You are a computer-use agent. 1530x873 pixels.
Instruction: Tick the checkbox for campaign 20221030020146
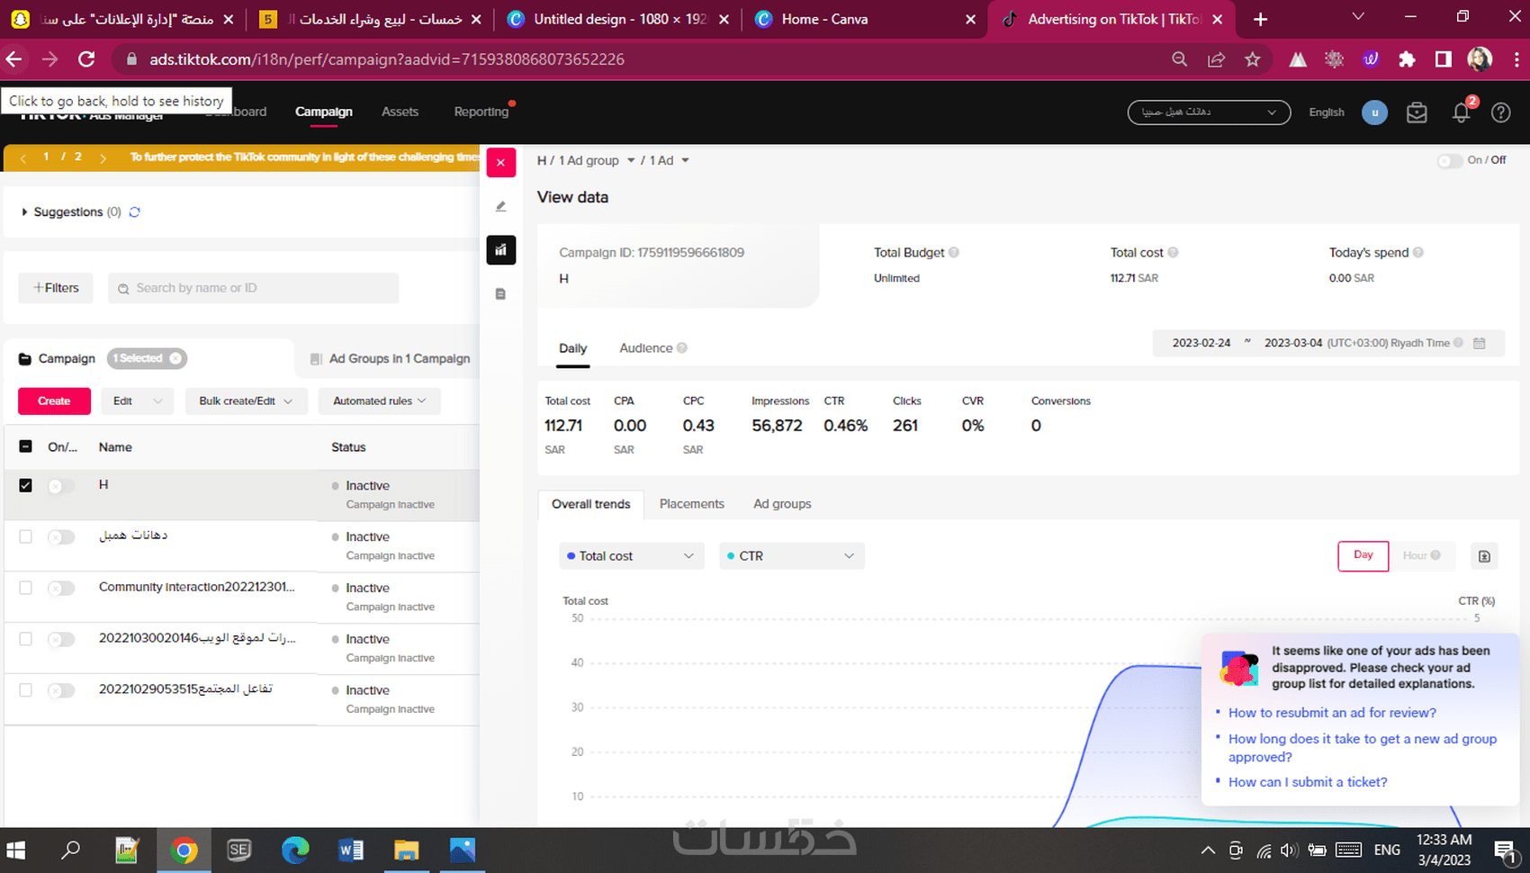coord(25,639)
